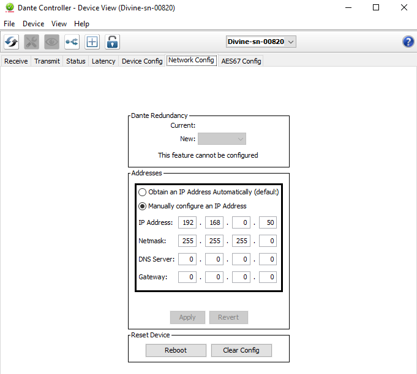The image size is (417, 374).
Task: Open the Device menu
Action: tap(33, 24)
